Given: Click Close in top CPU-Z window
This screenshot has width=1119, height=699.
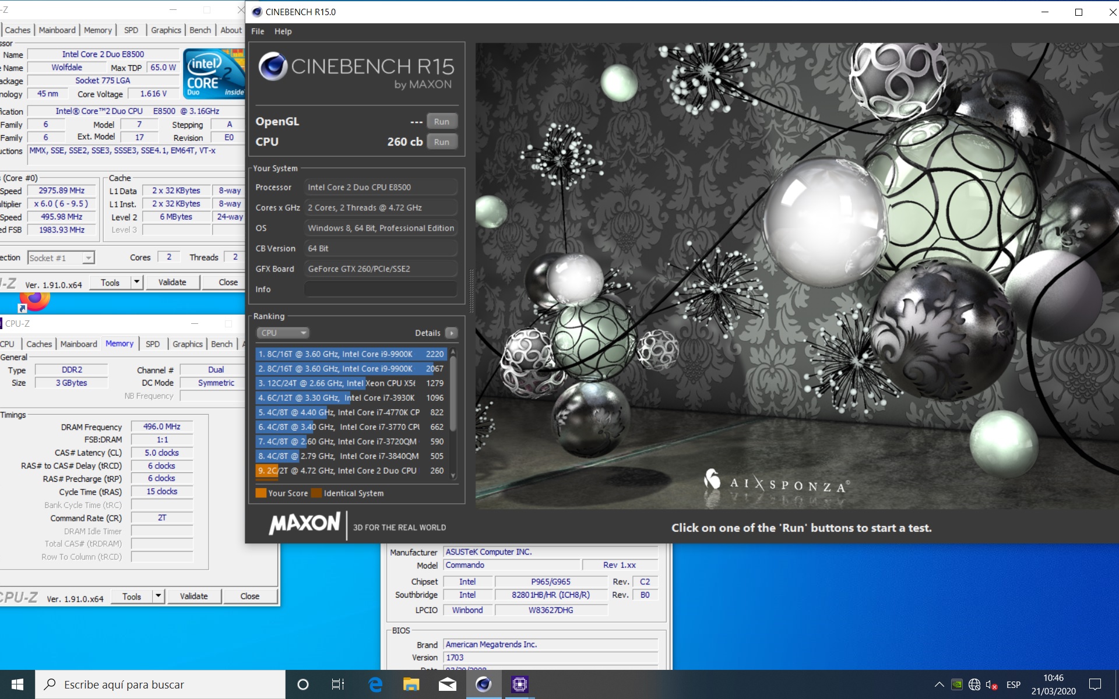Looking at the screenshot, I should (228, 283).
